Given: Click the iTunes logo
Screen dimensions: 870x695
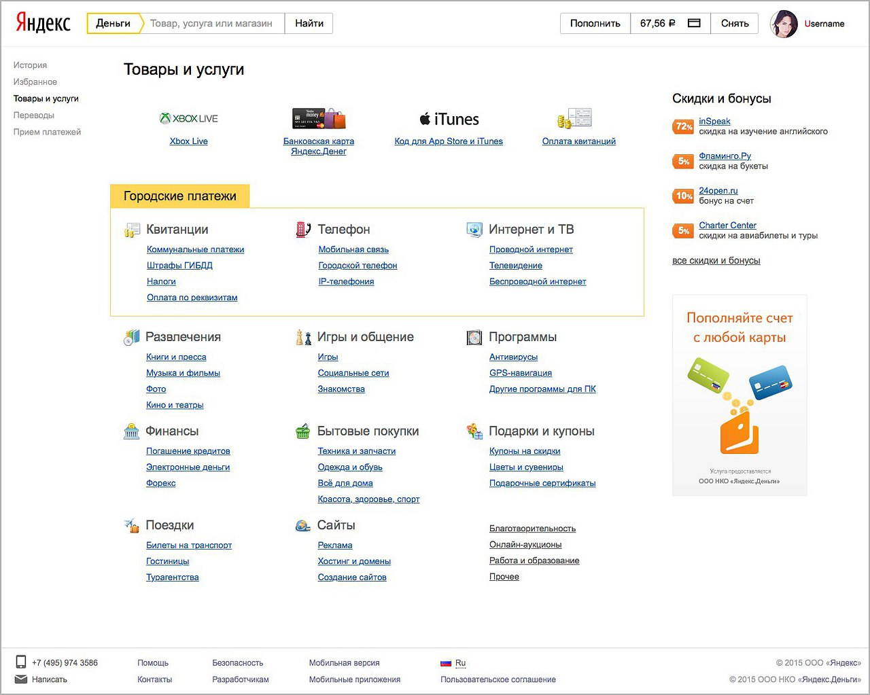Looking at the screenshot, I should point(449,120).
